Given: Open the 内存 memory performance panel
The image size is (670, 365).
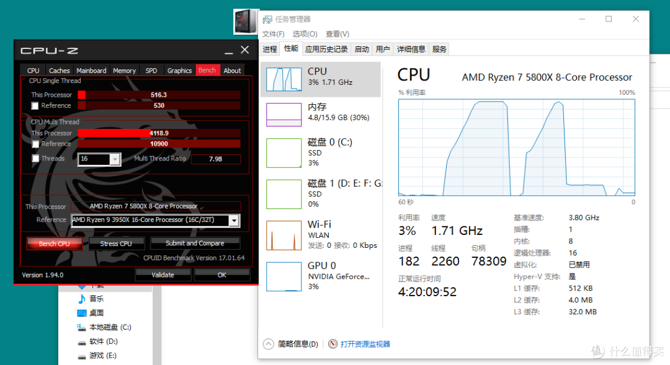Looking at the screenshot, I should pyautogui.click(x=320, y=112).
